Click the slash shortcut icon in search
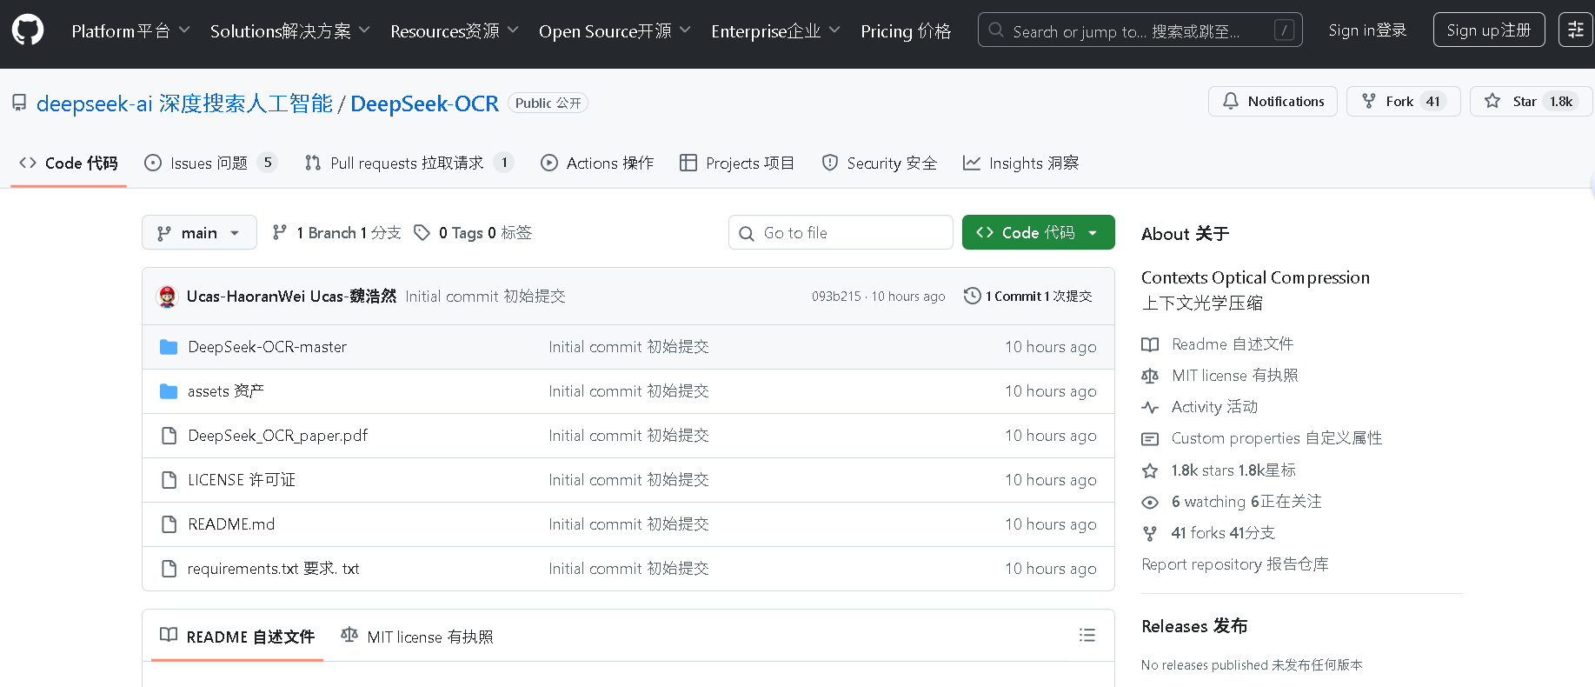The image size is (1595, 687). pyautogui.click(x=1284, y=31)
